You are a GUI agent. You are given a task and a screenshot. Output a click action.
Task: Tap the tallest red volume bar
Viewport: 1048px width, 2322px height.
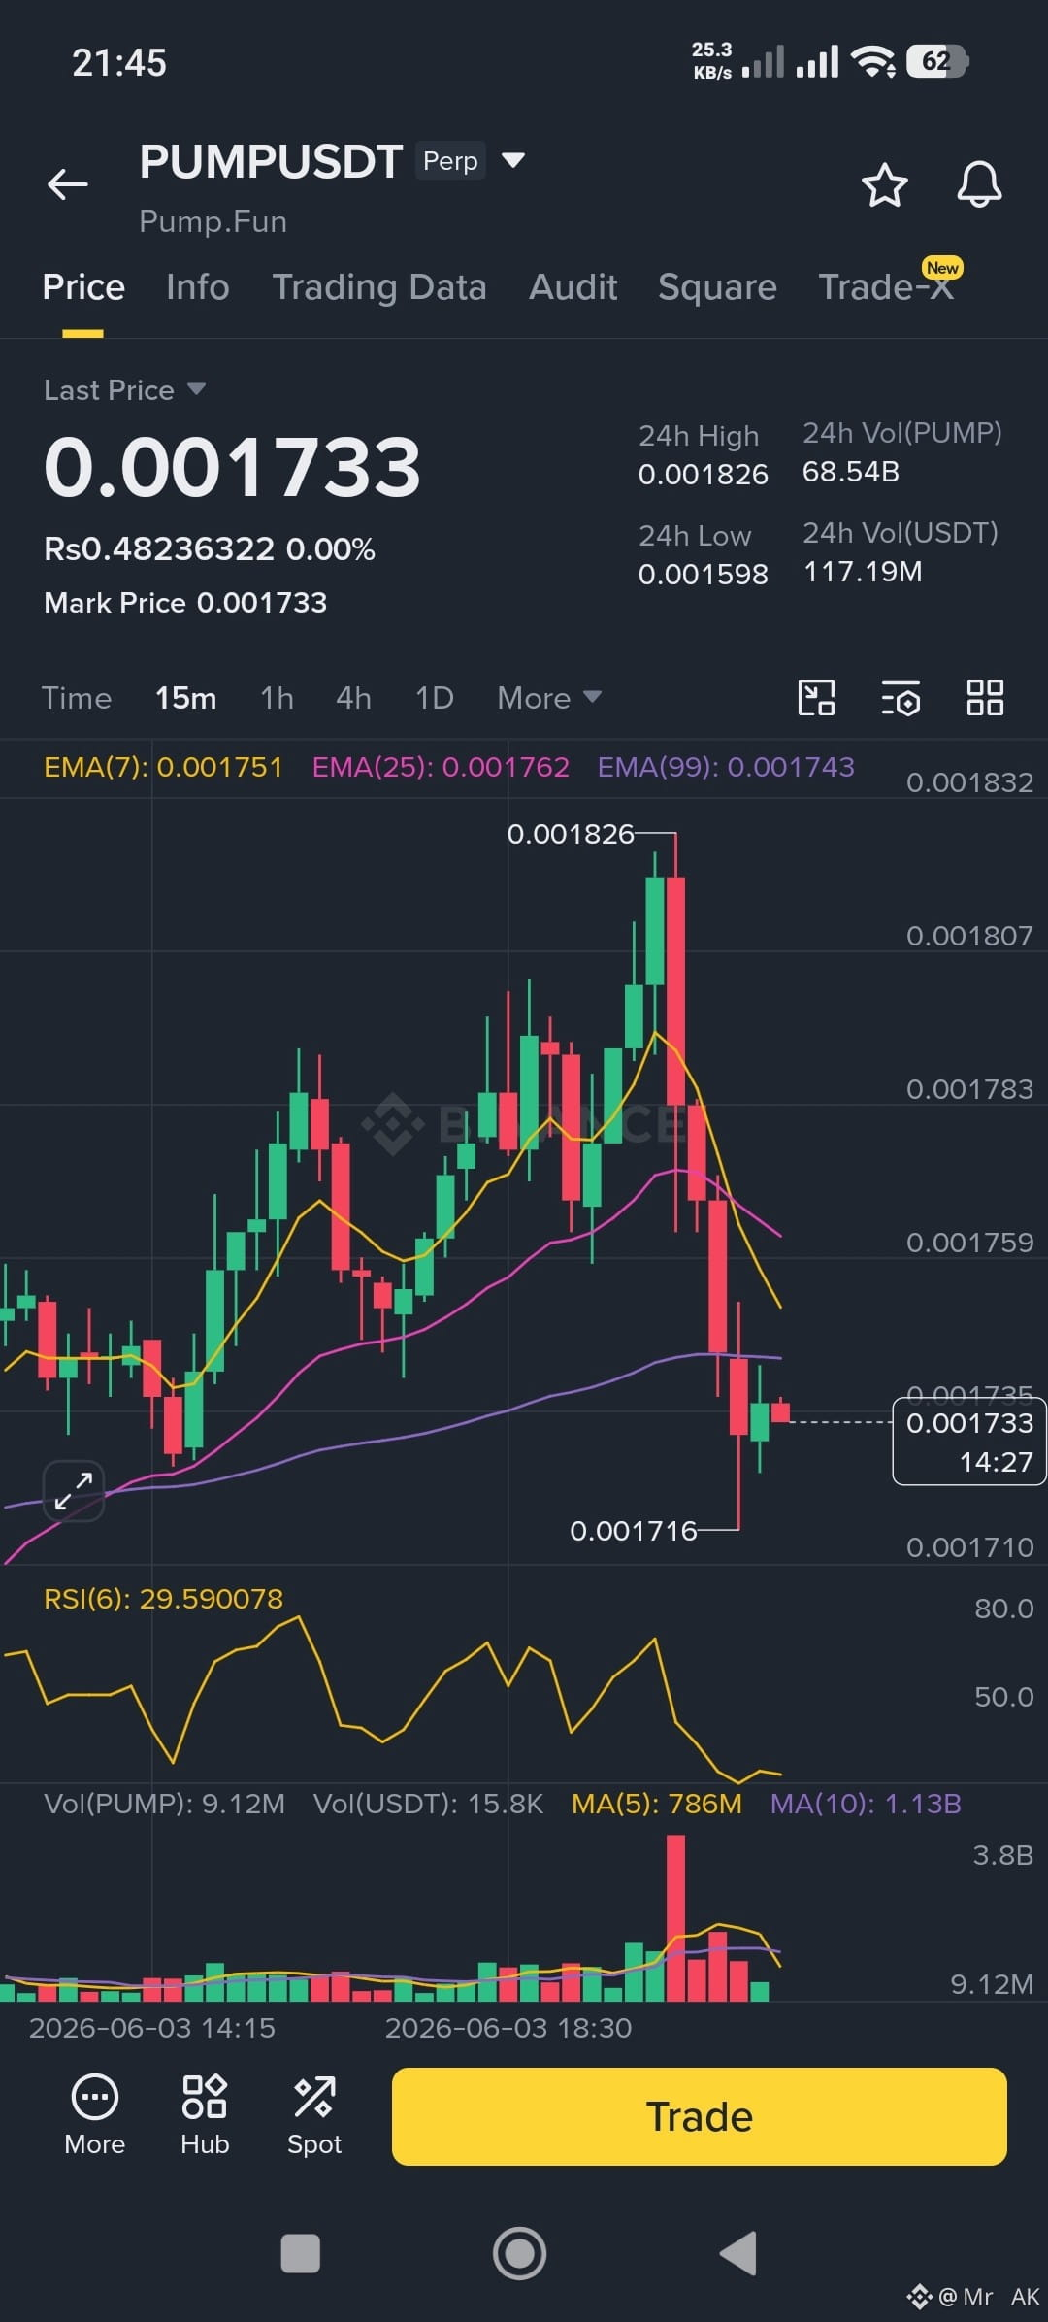click(x=676, y=1917)
